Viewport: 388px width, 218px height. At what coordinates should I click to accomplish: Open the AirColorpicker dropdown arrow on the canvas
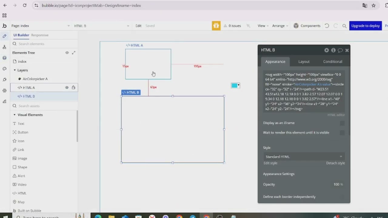(239, 86)
